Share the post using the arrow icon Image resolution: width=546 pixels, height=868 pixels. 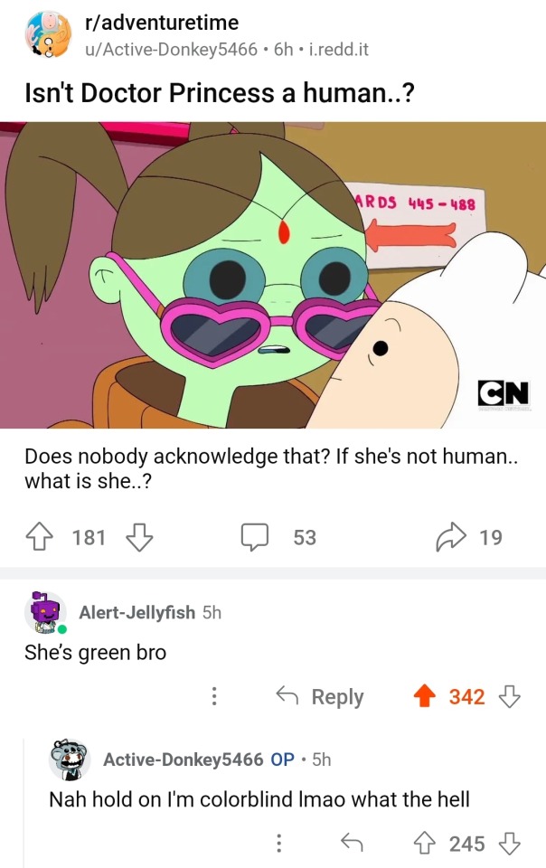[451, 537]
